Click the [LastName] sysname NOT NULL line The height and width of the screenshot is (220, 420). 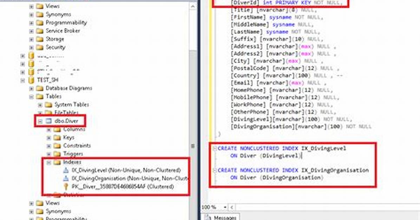tap(275, 32)
